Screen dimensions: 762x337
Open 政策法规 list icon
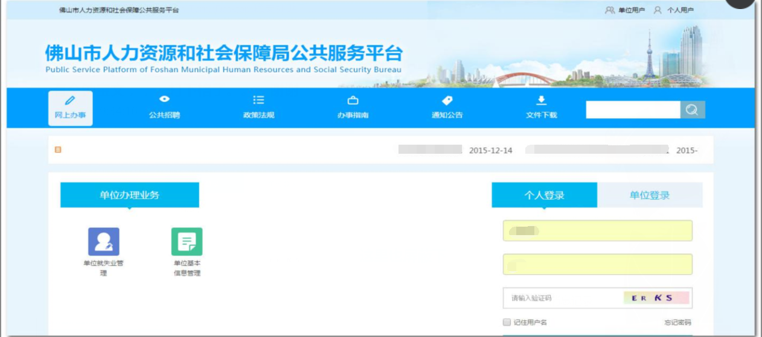pos(258,100)
